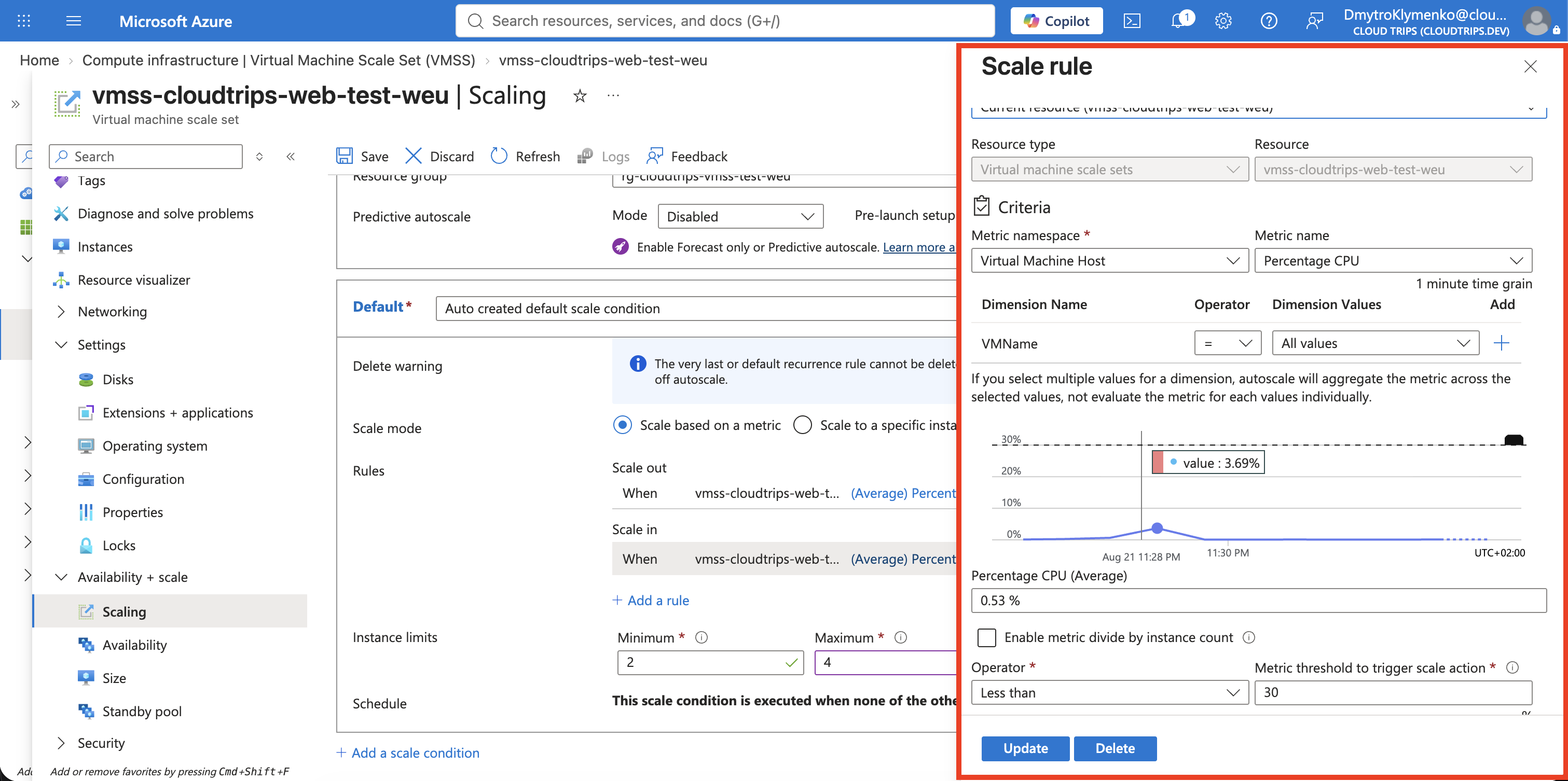
Task: Open Compute infrastructure VMSS breadcrumb
Action: coord(279,60)
